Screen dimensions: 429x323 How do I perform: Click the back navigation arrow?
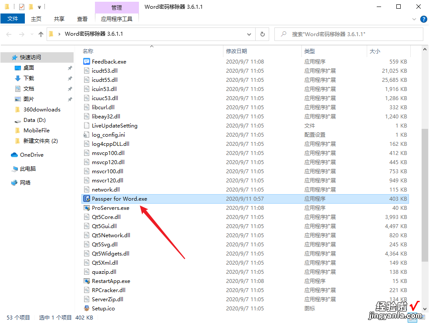click(9, 34)
